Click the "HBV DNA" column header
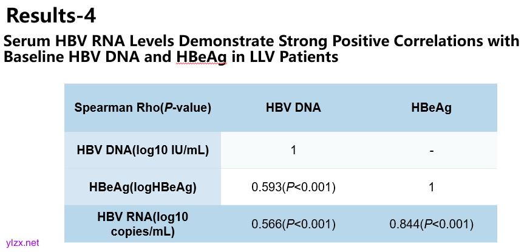 coord(293,108)
